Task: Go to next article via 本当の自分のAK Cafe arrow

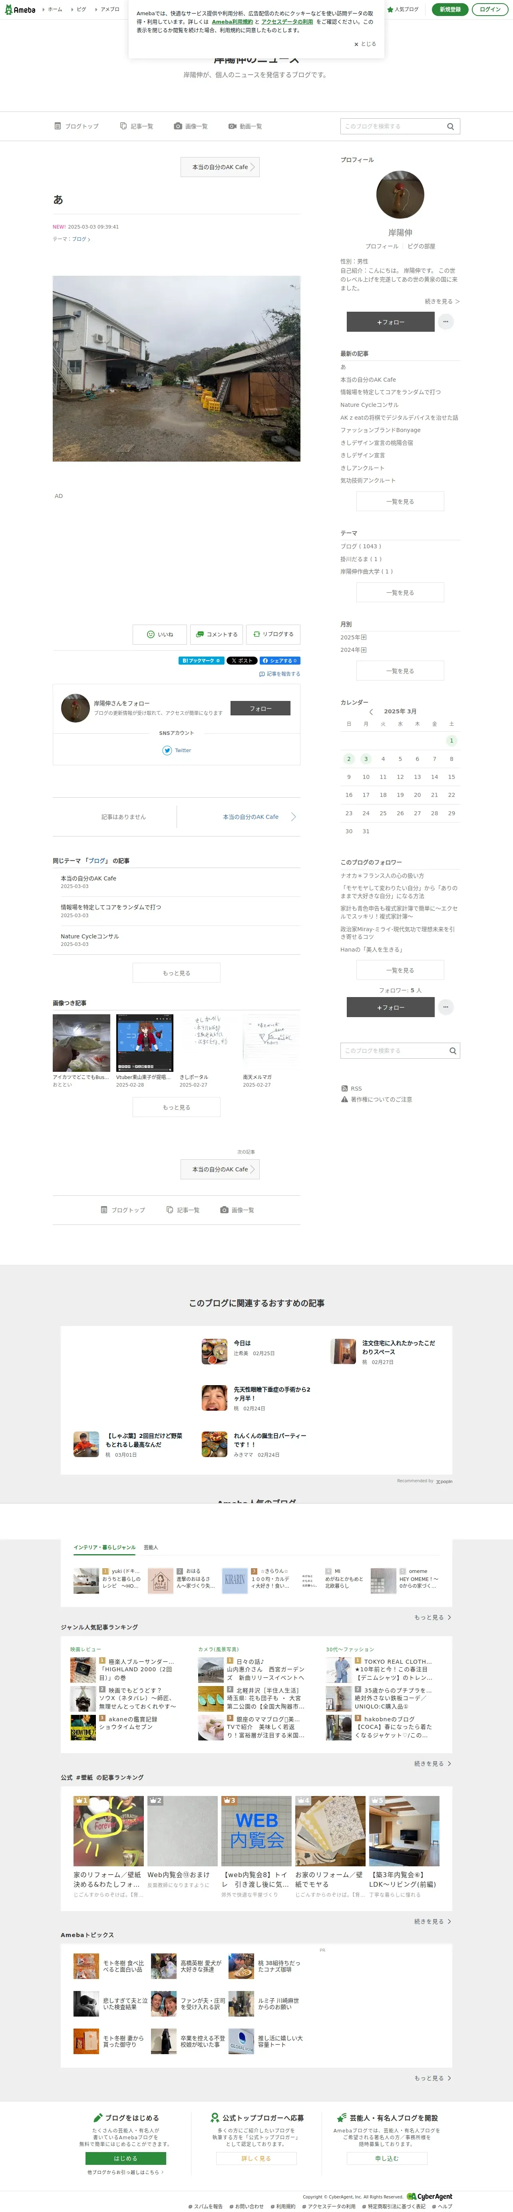Action: tap(258, 816)
